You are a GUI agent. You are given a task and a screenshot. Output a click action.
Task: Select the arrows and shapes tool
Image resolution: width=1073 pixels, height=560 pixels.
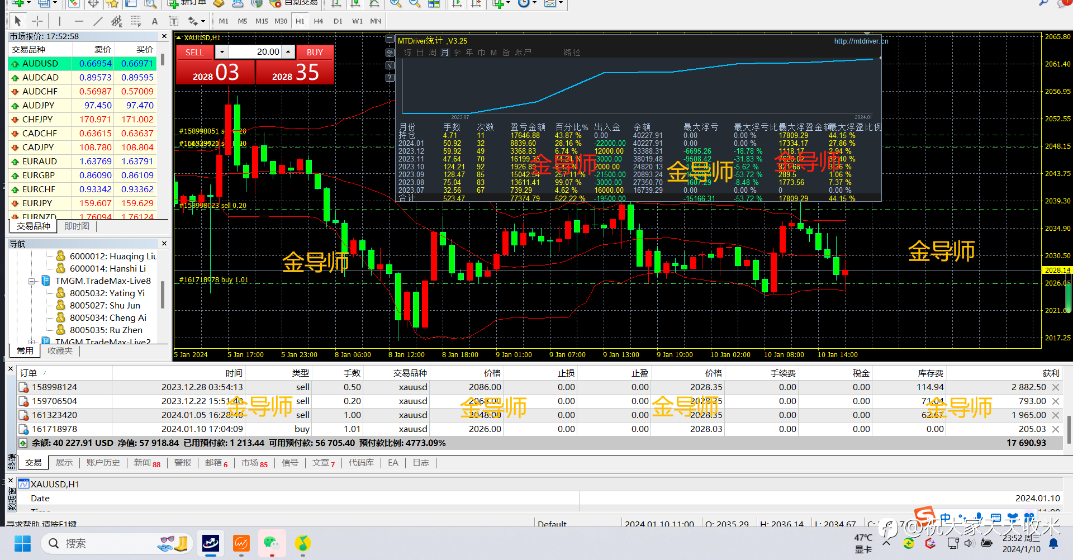click(193, 21)
